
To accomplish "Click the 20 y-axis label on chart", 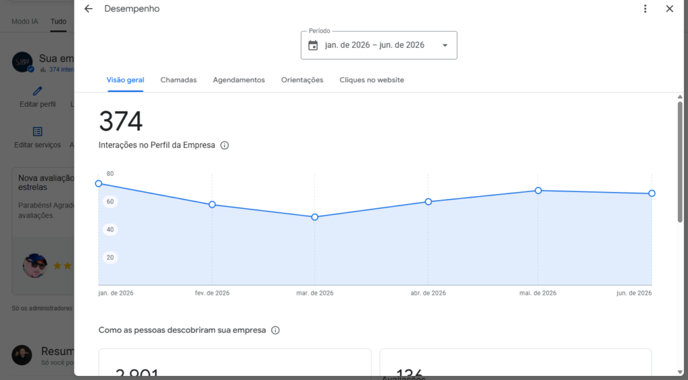I will [x=110, y=257].
